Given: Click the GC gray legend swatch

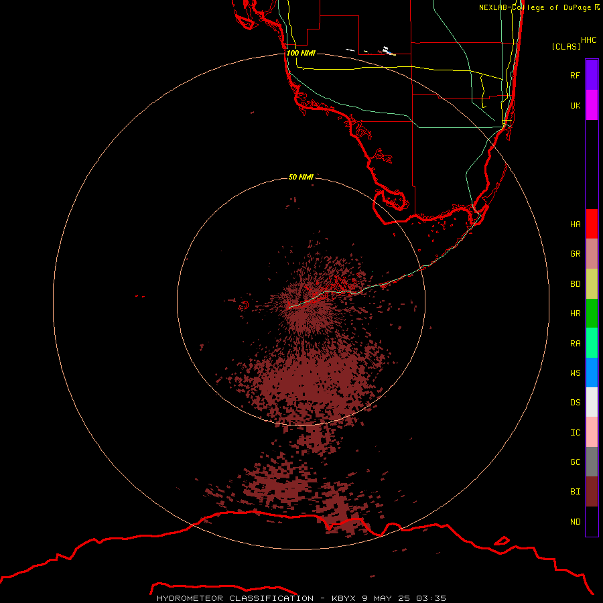Looking at the screenshot, I should [x=592, y=462].
